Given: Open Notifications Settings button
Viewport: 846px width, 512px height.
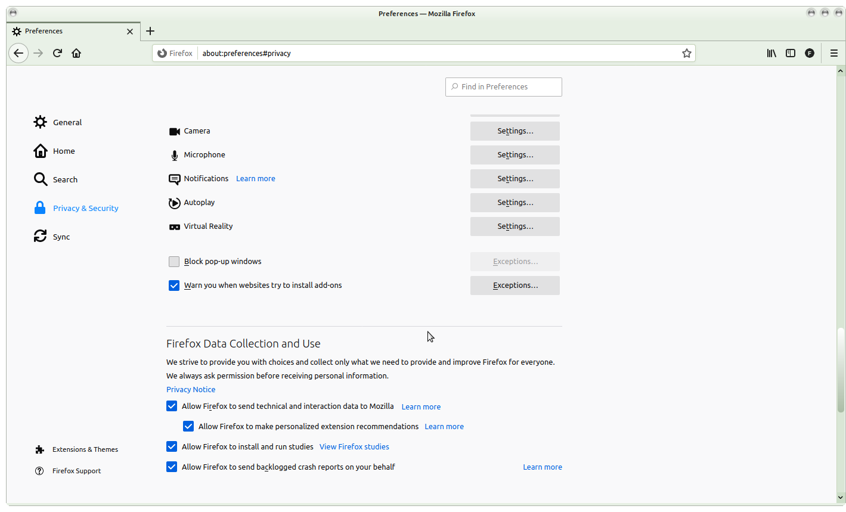Looking at the screenshot, I should click(x=515, y=179).
